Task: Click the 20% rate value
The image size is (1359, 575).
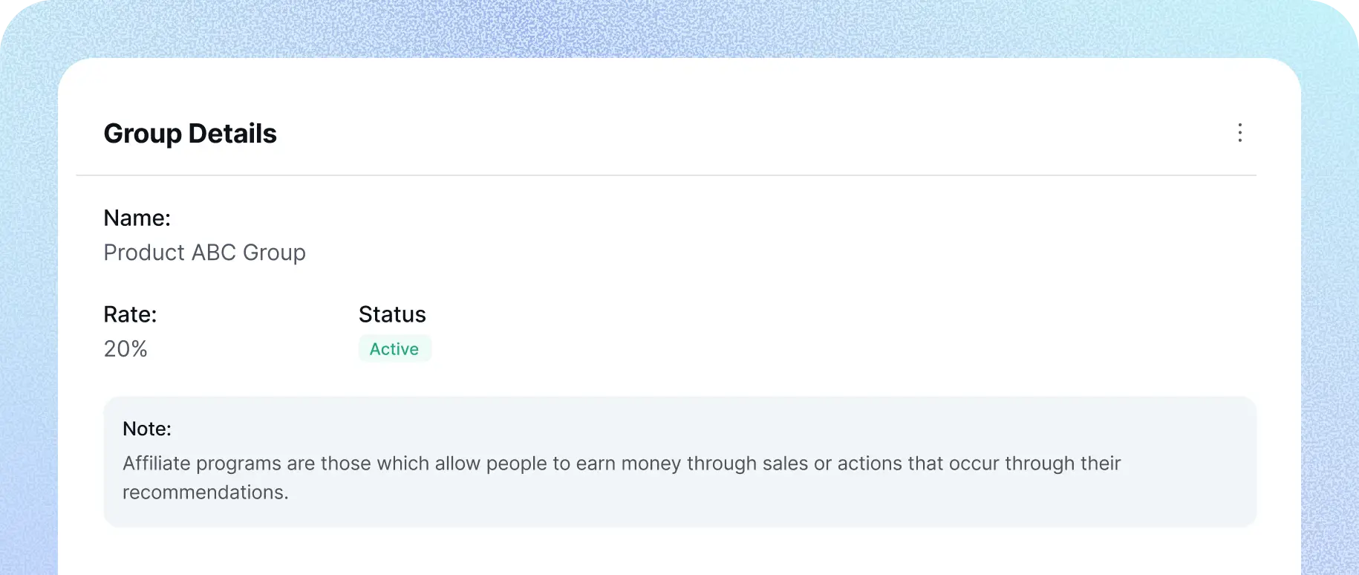Action: pyautogui.click(x=126, y=348)
